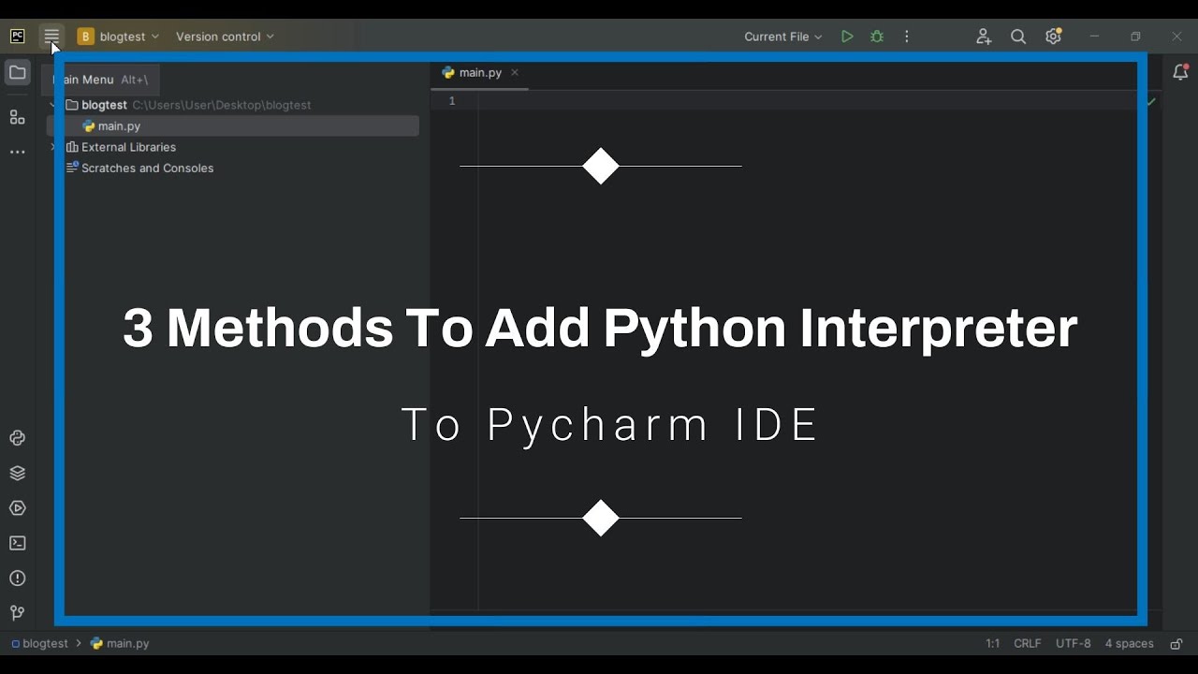
Task: Run the current file with green arrow
Action: pos(847,37)
